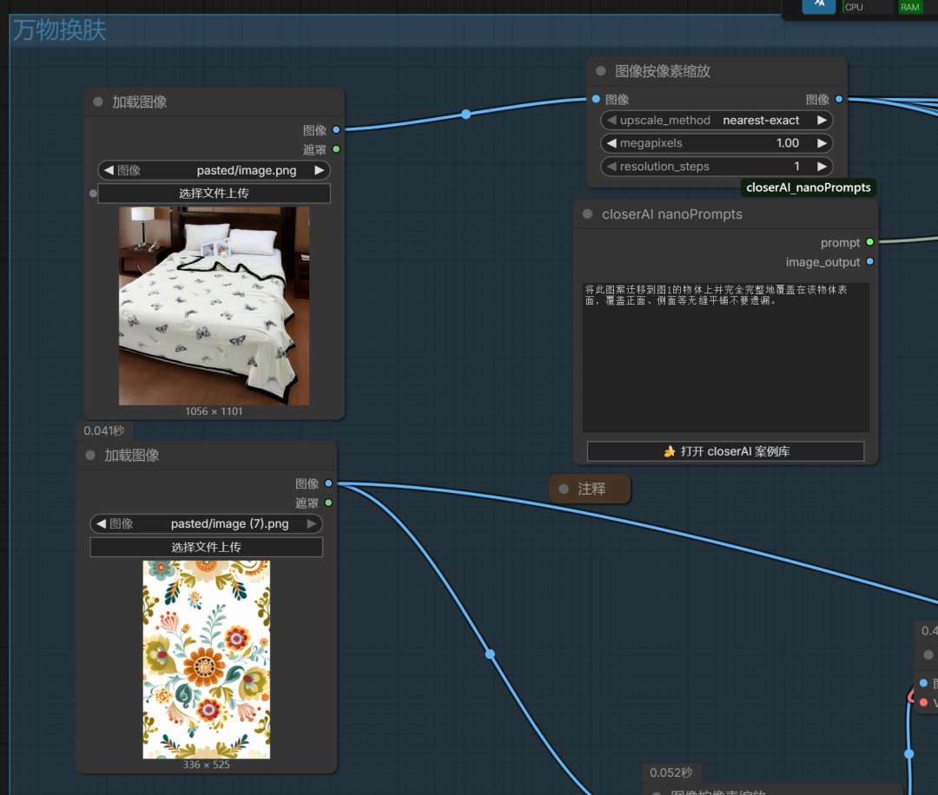Viewport: 938px width, 795px height.
Task: Click the RAM usage indicator
Action: (909, 7)
